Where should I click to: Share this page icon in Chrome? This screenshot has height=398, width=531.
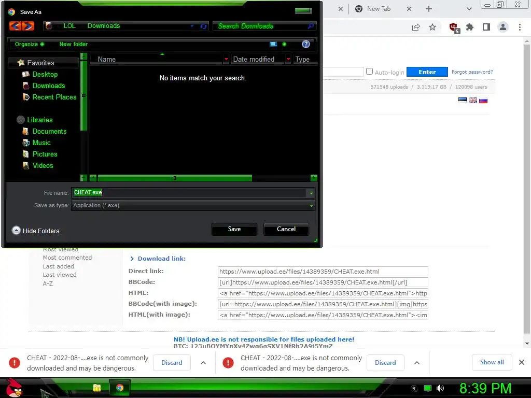pyautogui.click(x=416, y=27)
